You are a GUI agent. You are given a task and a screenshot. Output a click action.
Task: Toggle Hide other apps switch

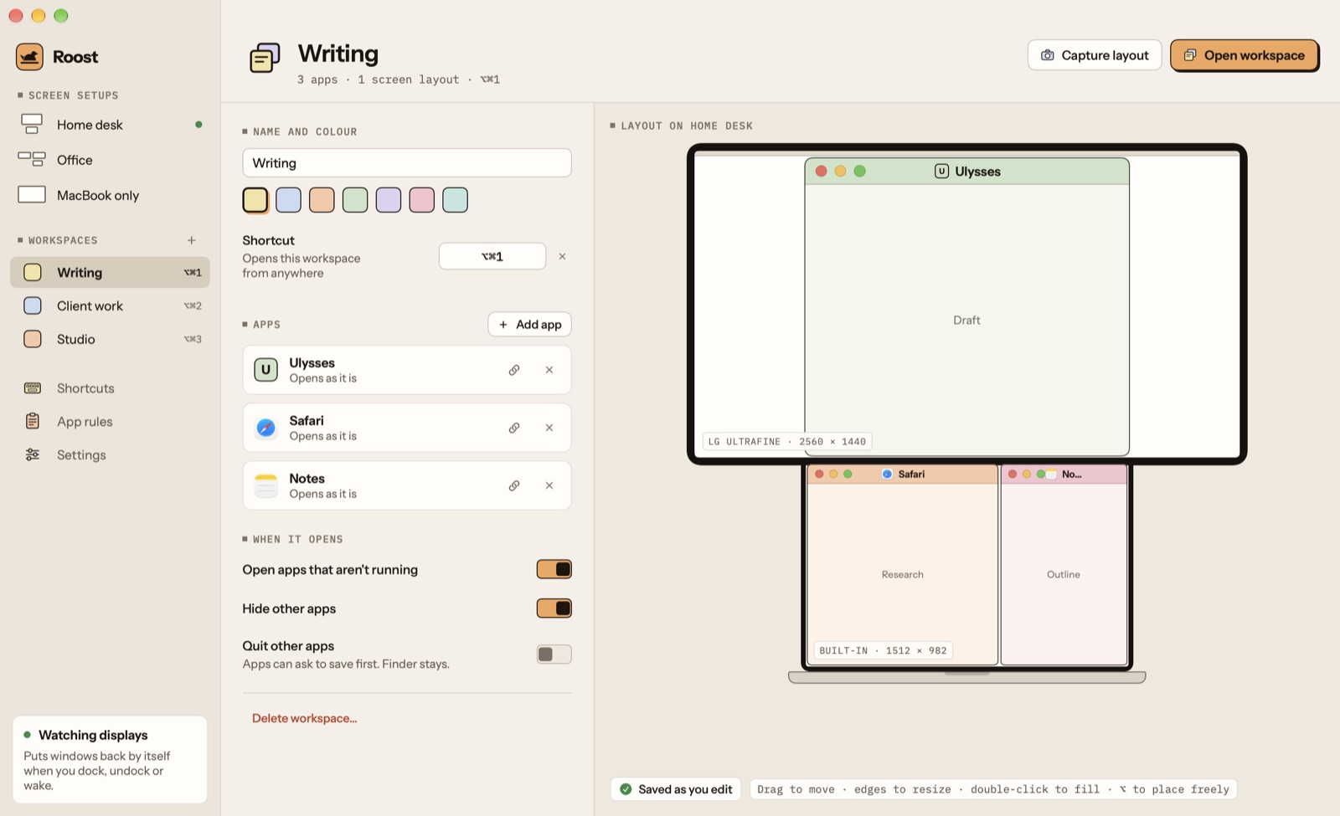click(x=554, y=608)
